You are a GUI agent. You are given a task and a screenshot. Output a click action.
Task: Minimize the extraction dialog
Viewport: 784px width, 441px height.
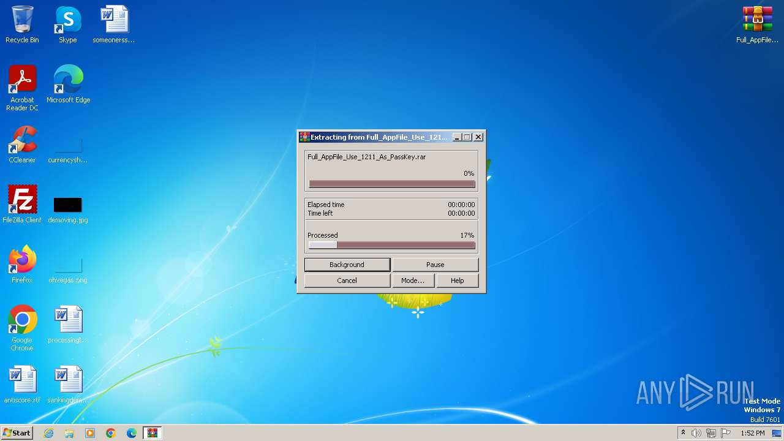click(x=457, y=137)
